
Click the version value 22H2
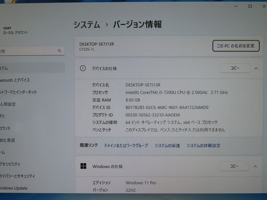(x=131, y=190)
